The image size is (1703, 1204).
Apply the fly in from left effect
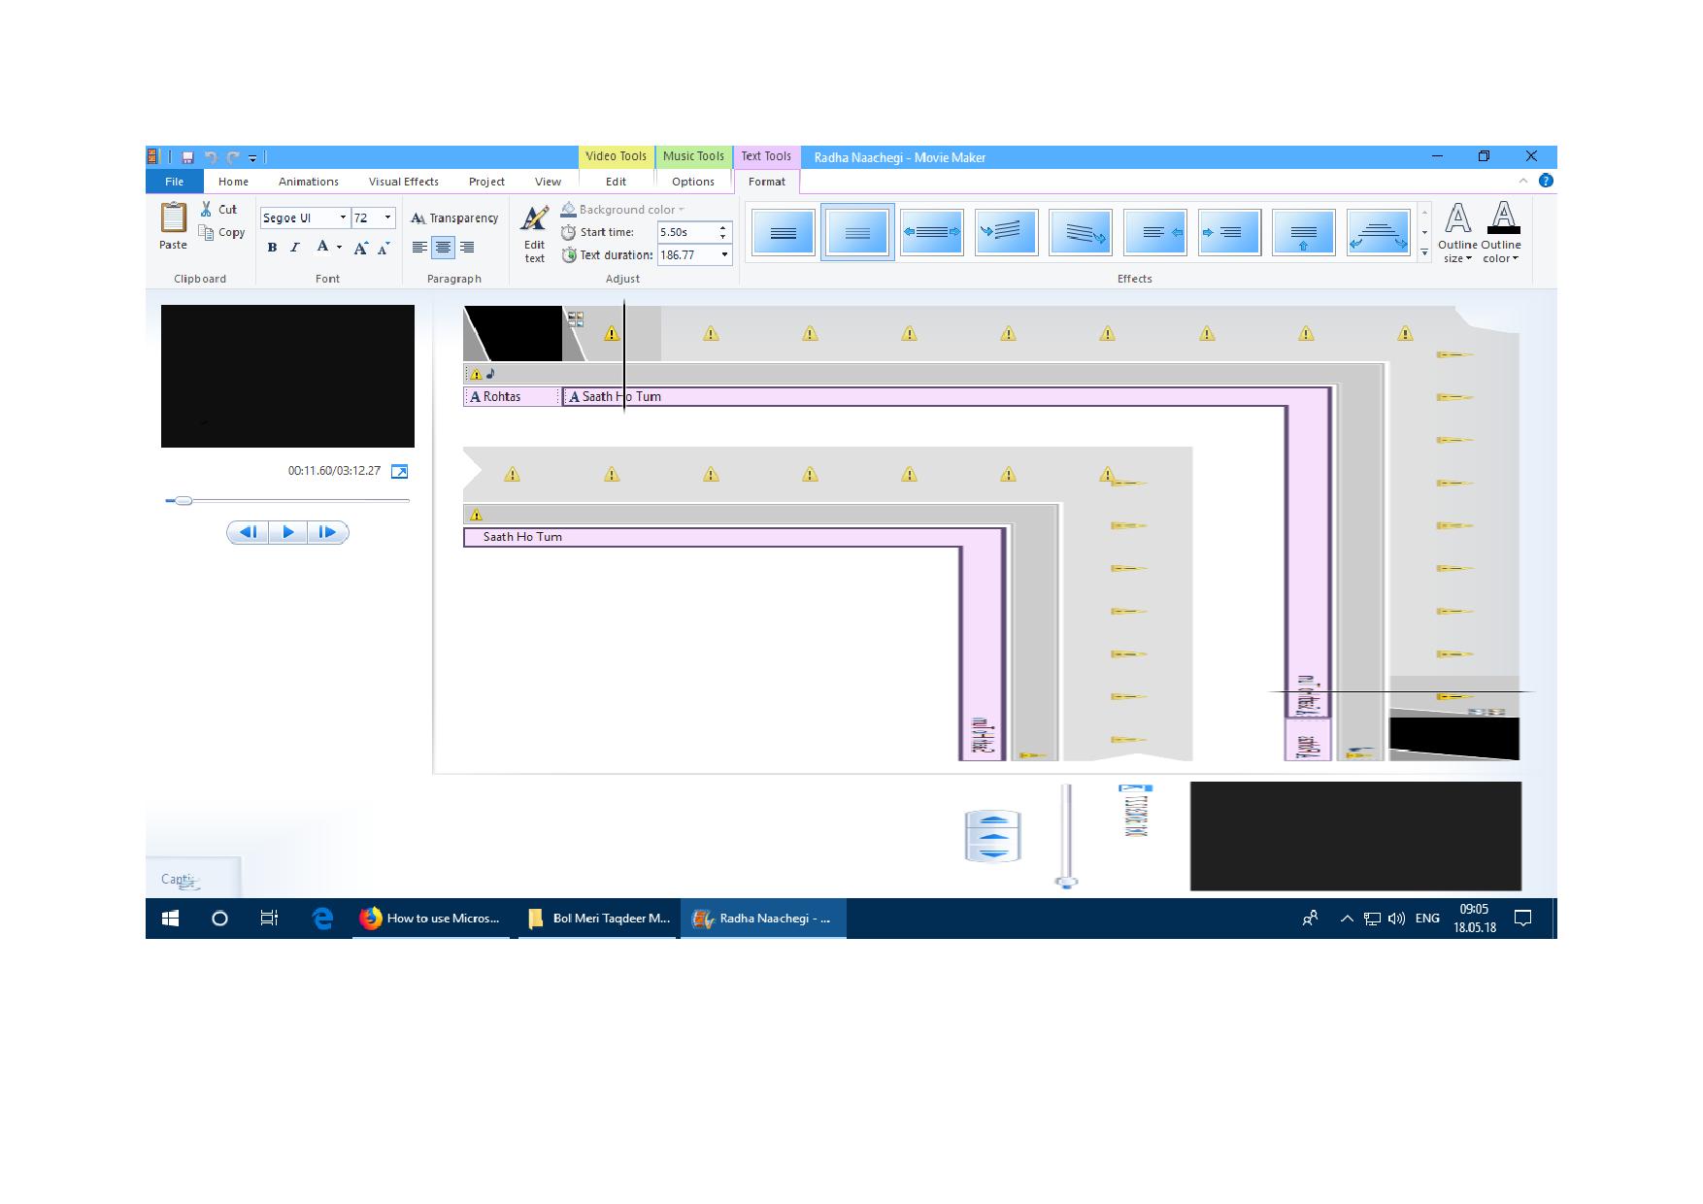[x=1229, y=232]
